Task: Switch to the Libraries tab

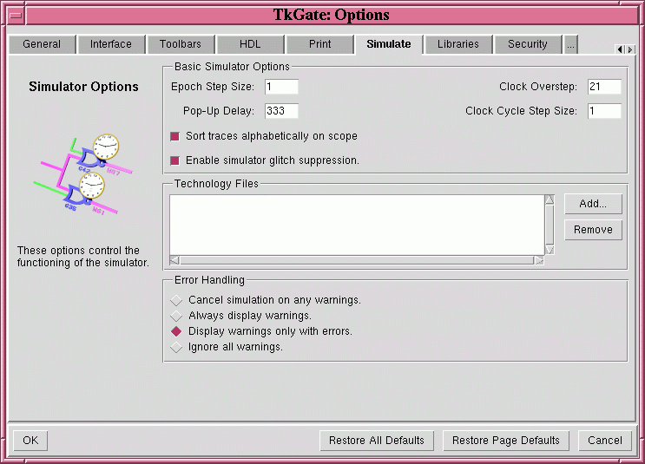Action: point(458,44)
